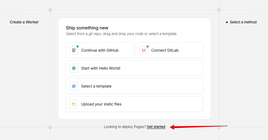Click the green status dot on GitHub
The image size is (268, 140).
pos(78,46)
